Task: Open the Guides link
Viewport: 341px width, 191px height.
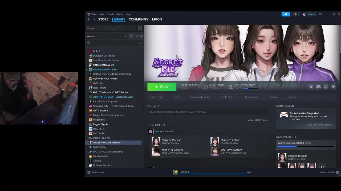Action: click(273, 97)
